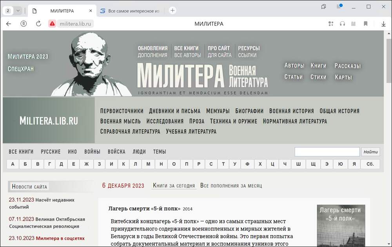392x247 pixels.
Task: Open the Мемуары section
Action: point(218,111)
